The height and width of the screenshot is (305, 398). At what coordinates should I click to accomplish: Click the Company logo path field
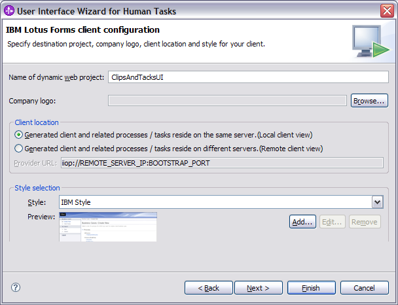pyautogui.click(x=227, y=101)
